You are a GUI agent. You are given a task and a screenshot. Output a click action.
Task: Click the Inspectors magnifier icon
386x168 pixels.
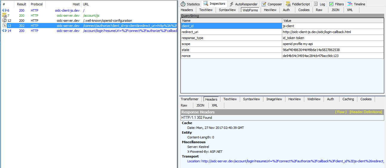pos(206,4)
